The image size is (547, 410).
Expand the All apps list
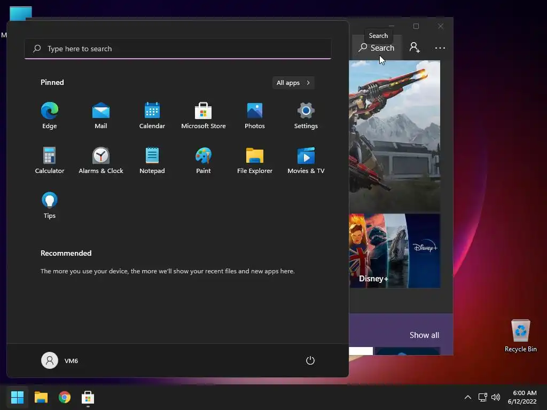click(x=293, y=83)
